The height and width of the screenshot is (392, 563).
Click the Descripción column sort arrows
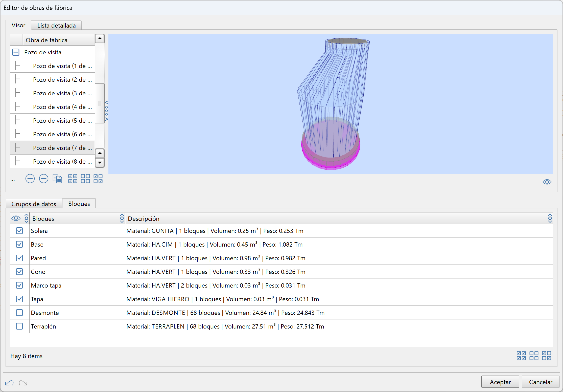tap(550, 218)
